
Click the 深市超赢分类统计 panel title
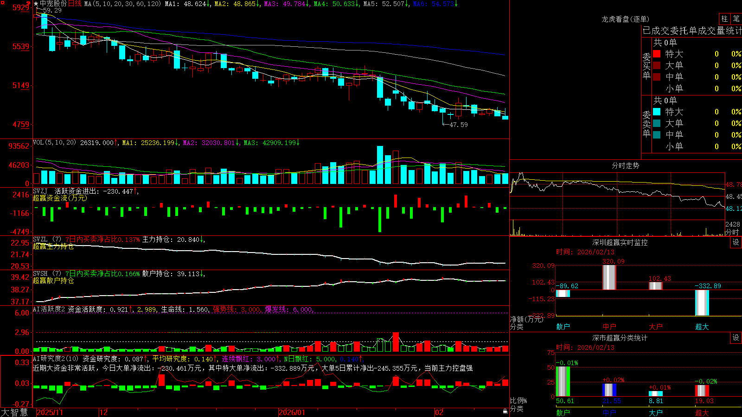620,338
